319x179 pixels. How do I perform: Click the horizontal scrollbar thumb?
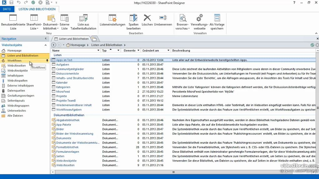coord(173,172)
